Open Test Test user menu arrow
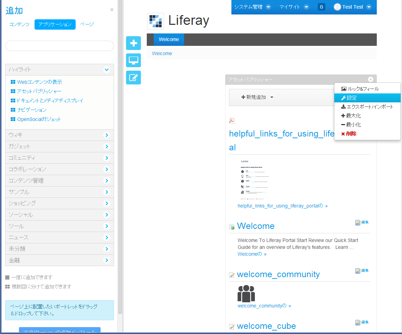Viewport: 402px width, 334px height. 368,7
